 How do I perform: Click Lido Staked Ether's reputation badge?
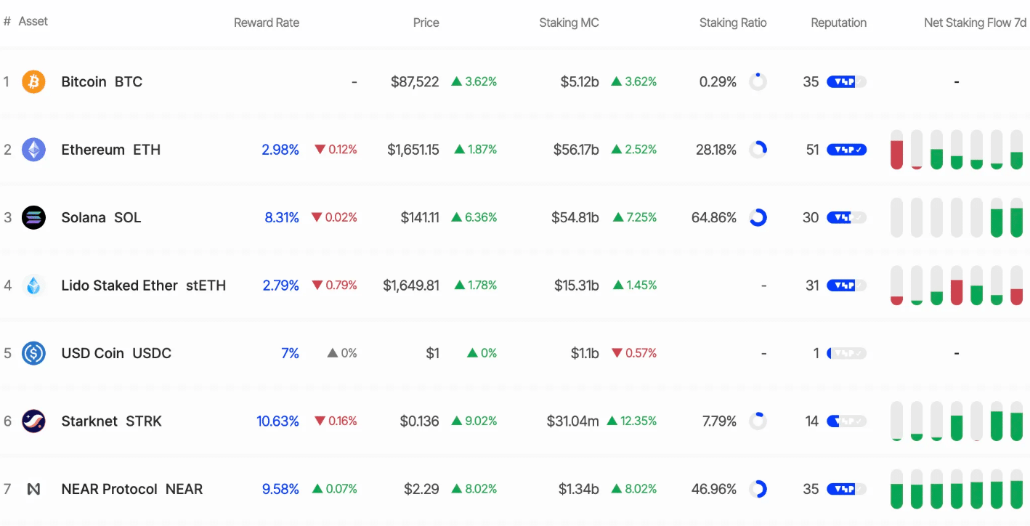pos(847,286)
